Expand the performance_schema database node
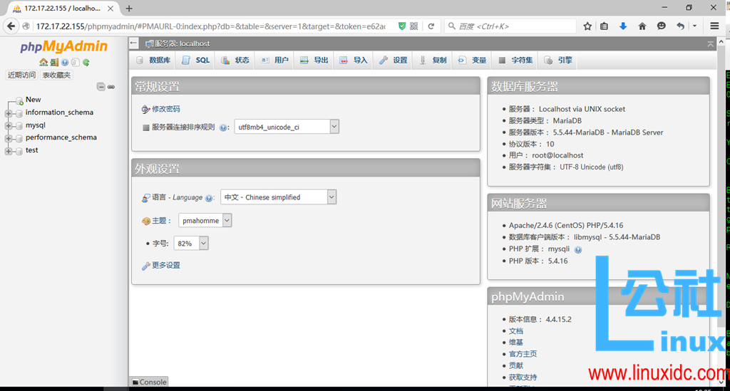This screenshot has width=730, height=391. (x=8, y=139)
